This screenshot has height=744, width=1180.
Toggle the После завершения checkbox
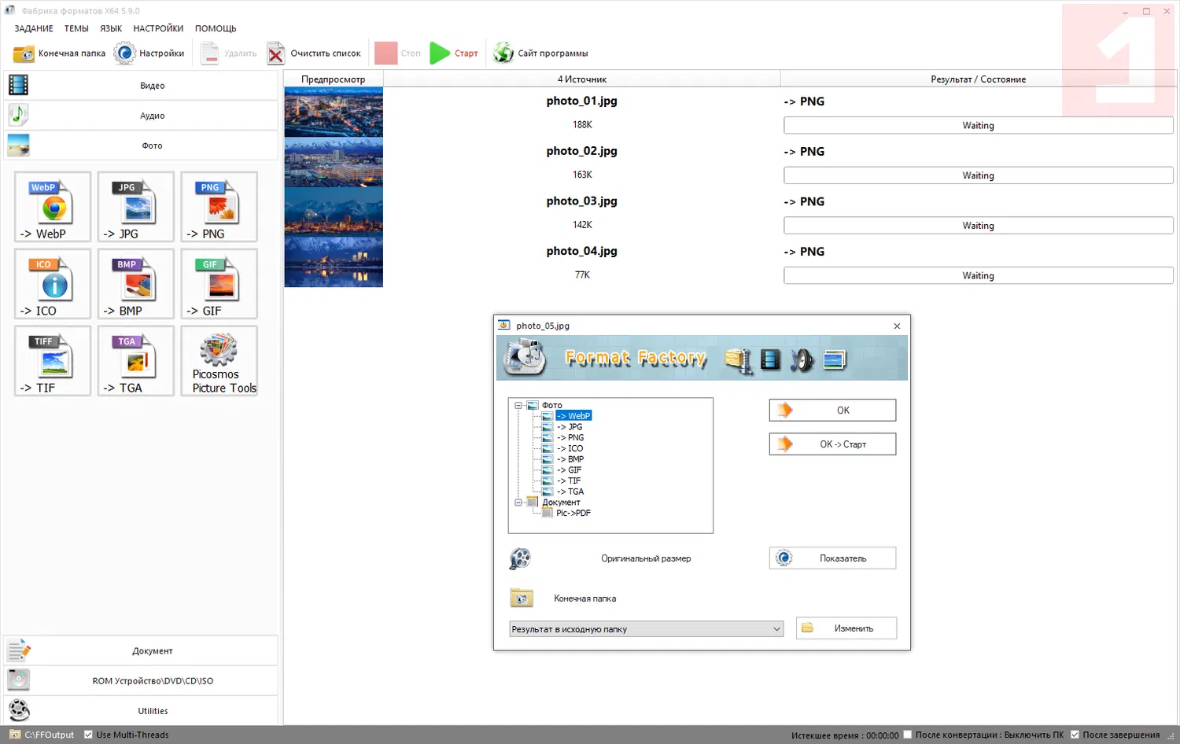click(x=1075, y=735)
